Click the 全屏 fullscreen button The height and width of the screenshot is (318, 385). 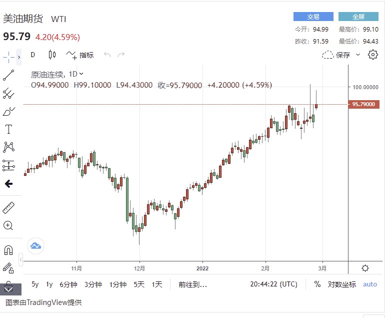tap(358, 17)
